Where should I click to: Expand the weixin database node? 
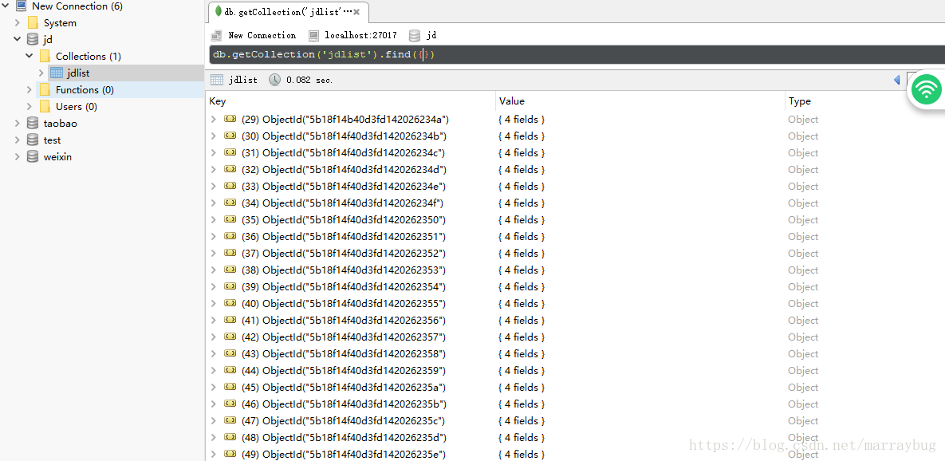tap(18, 156)
